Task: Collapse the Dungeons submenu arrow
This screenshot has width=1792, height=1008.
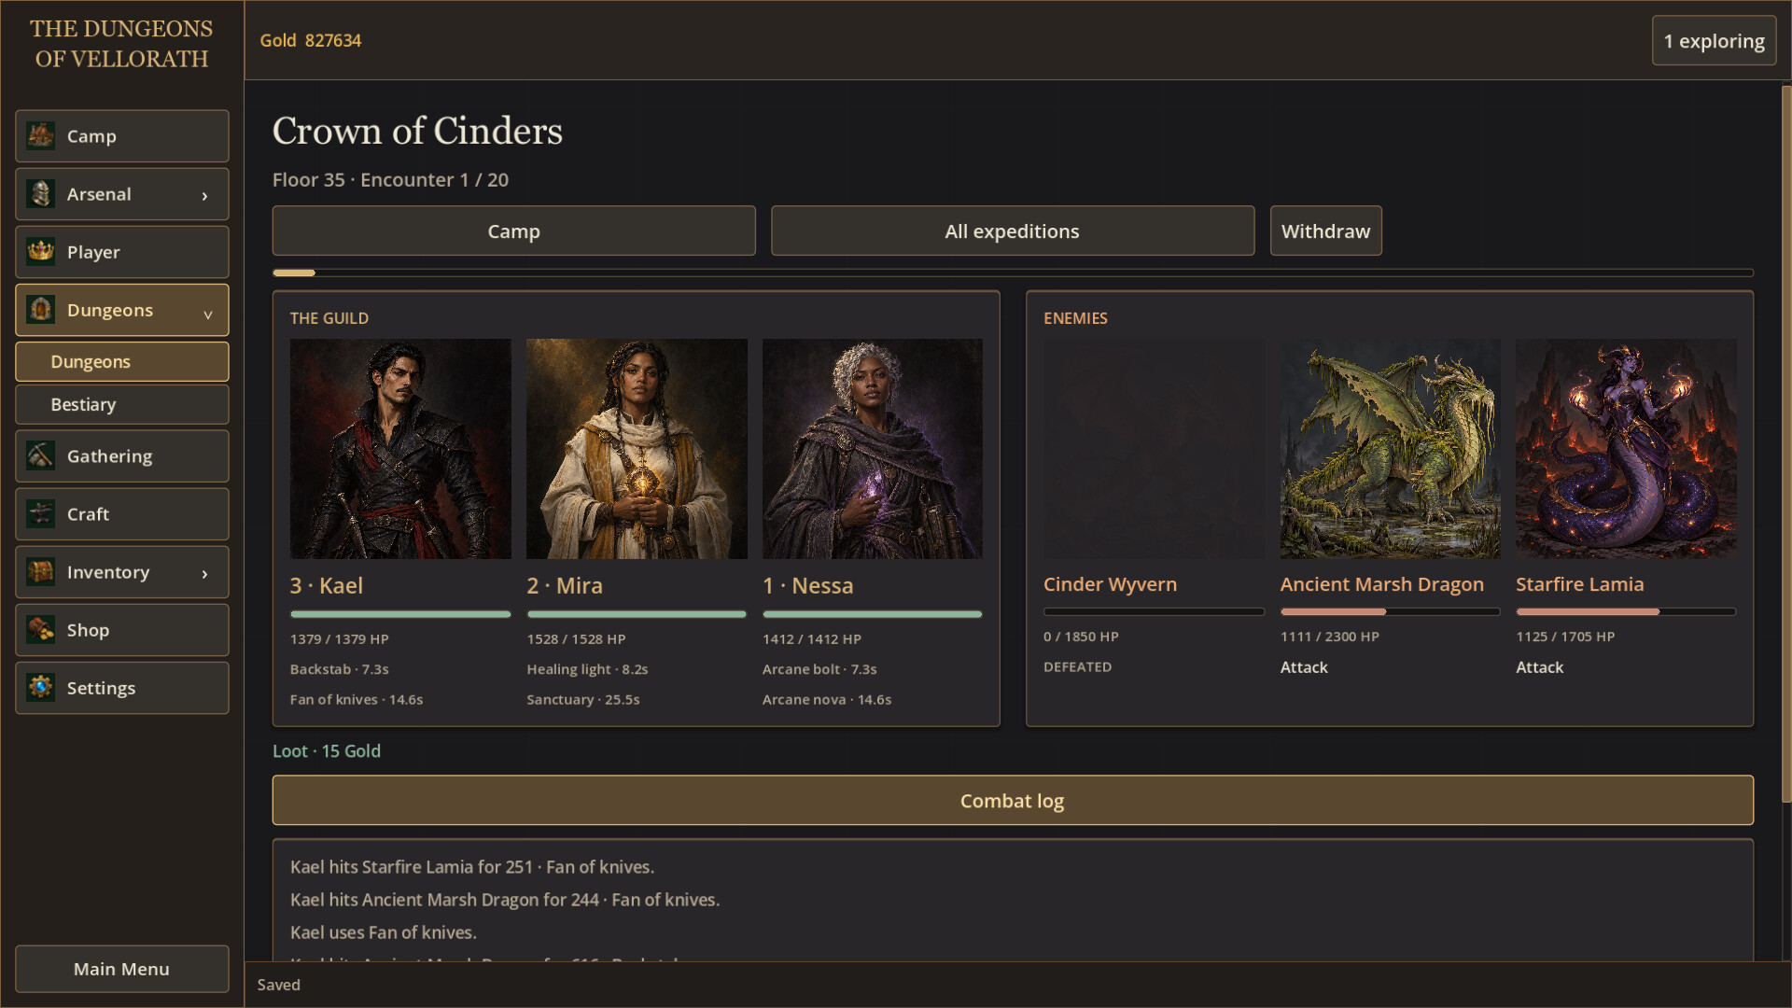Action: [207, 315]
